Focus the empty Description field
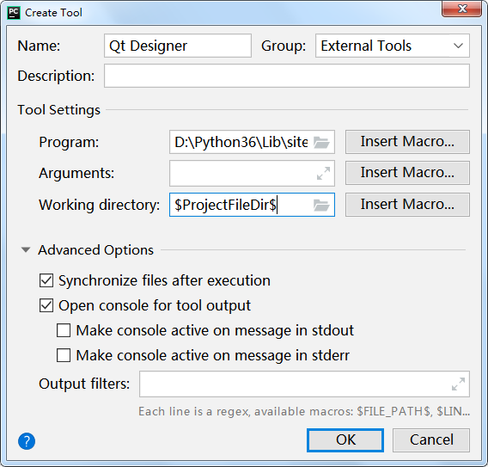This screenshot has width=488, height=467. pyautogui.click(x=287, y=76)
